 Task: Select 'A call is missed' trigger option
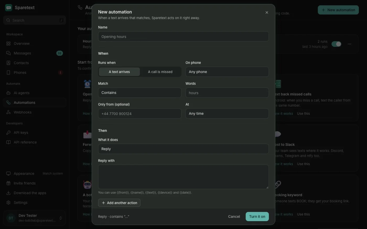(160, 72)
